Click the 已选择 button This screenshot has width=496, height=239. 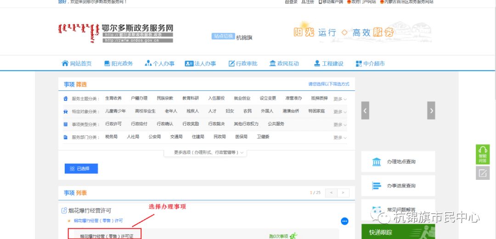(x=81, y=169)
